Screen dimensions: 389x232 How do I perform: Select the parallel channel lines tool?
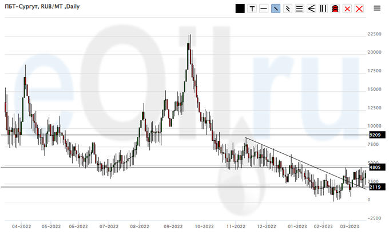point(288,9)
